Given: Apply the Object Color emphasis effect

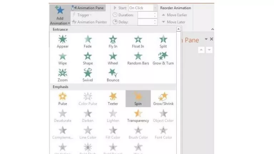Looking at the screenshot, I should click(163, 115).
